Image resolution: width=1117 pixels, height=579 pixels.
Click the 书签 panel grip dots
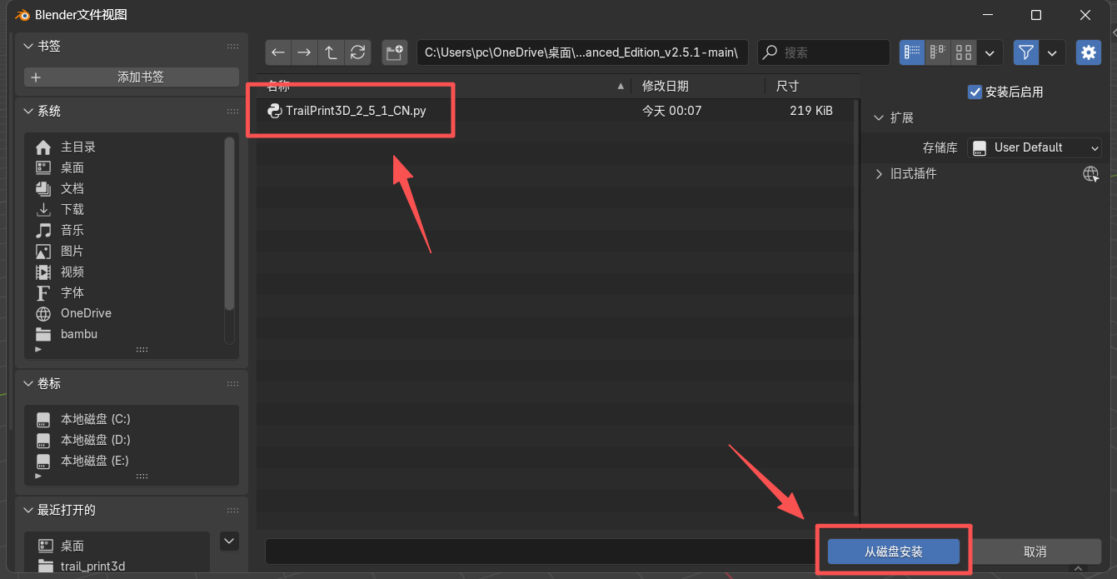click(232, 47)
